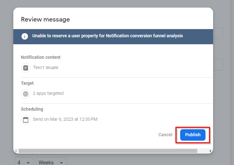Click the "Review message" dialog title

45,20
